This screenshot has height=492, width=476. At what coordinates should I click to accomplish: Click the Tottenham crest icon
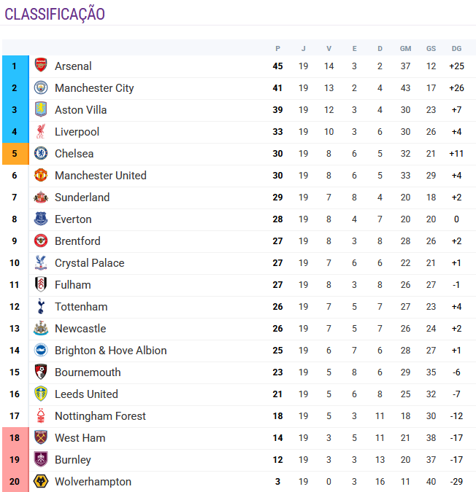pos(41,307)
